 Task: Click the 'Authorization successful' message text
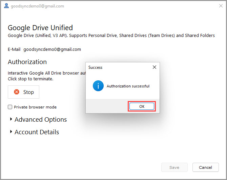click(x=128, y=86)
